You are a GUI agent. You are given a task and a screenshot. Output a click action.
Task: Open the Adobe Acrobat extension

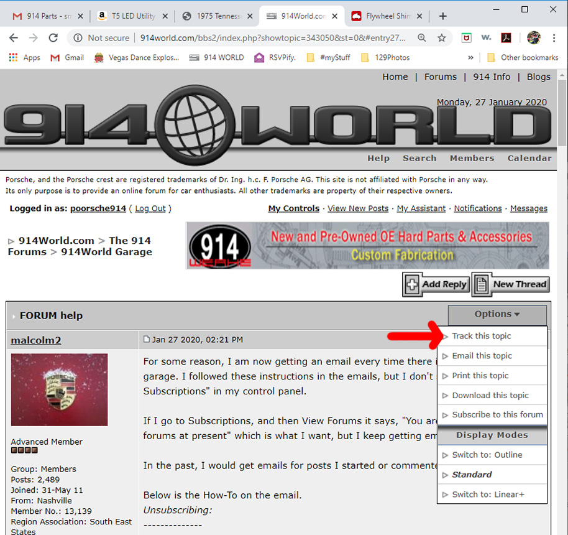point(506,37)
